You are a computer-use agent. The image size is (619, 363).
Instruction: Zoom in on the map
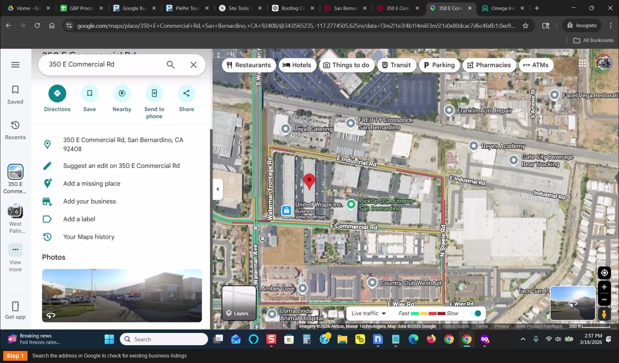(x=604, y=287)
